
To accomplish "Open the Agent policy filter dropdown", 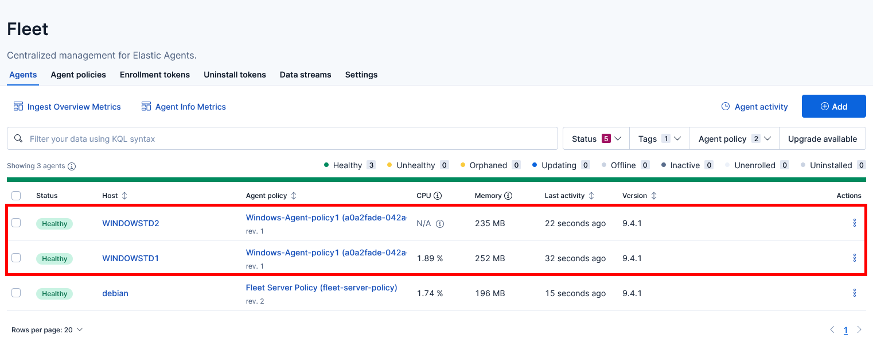I will (734, 138).
